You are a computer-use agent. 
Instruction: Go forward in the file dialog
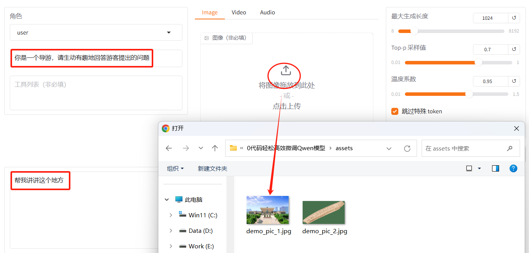186,148
